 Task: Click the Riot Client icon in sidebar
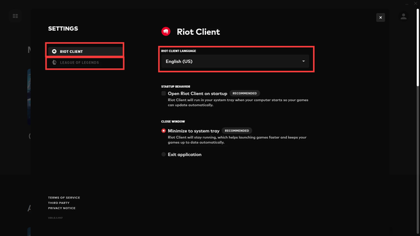click(54, 51)
